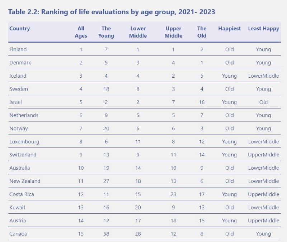This screenshot has width=287, height=242.
Task: Click the Israel country name
Action: pos(15,102)
